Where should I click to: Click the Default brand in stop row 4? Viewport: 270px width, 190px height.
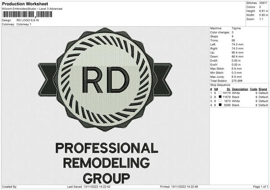pyautogui.click(x=263, y=105)
